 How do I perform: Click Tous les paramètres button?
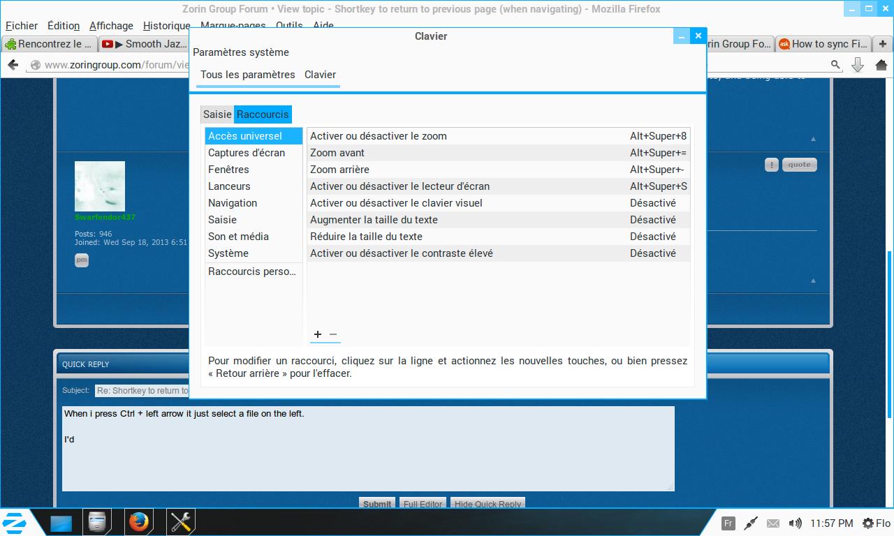(247, 75)
